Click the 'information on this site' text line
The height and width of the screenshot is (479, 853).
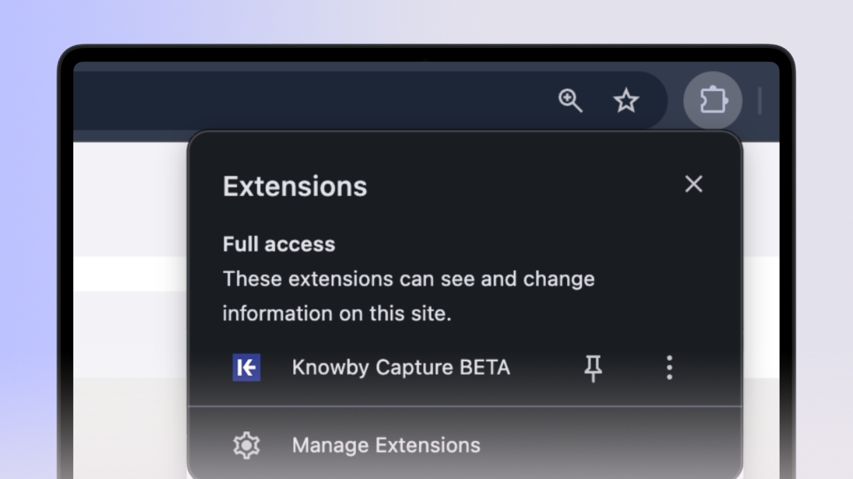click(x=337, y=313)
